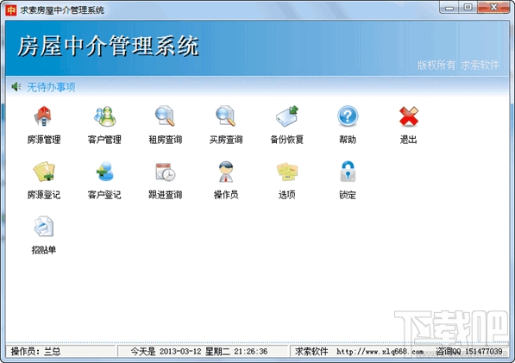This screenshot has height=363, width=515.
Task: Open 备份恢复 backup restore icon
Action: (286, 116)
